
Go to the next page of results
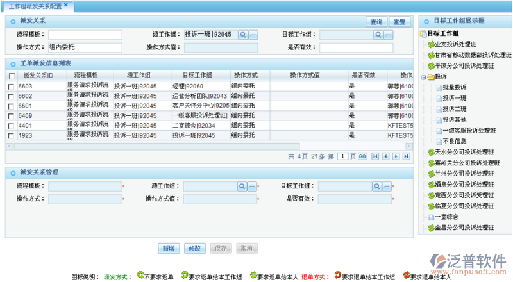pyautogui.click(x=396, y=156)
